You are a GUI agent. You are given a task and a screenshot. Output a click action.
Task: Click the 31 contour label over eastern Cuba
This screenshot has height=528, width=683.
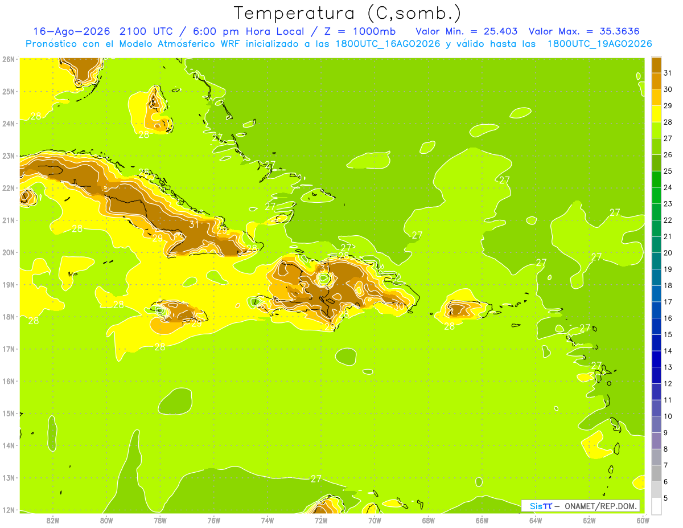(x=194, y=224)
